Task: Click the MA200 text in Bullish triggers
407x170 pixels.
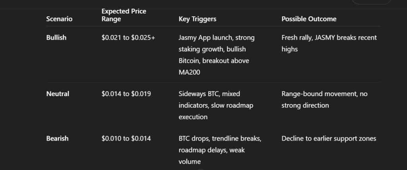Action: tap(189, 72)
